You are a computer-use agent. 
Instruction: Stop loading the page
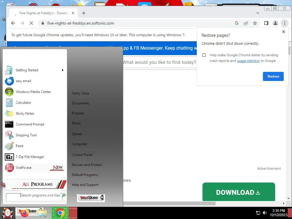click(31, 23)
